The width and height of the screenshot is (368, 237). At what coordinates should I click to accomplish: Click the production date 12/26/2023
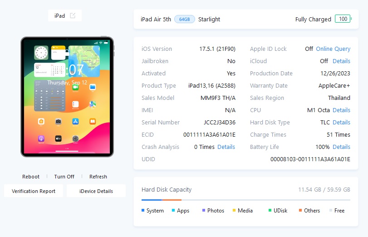(335, 74)
